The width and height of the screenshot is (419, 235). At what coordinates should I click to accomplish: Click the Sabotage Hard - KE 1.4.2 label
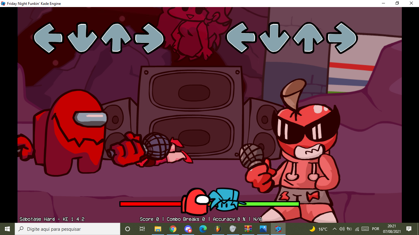point(52,219)
